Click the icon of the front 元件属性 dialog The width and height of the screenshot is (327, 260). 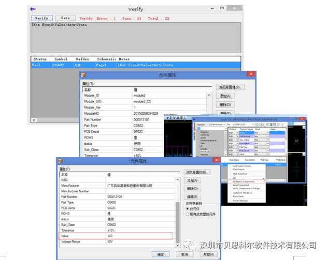pyautogui.click(x=60, y=161)
